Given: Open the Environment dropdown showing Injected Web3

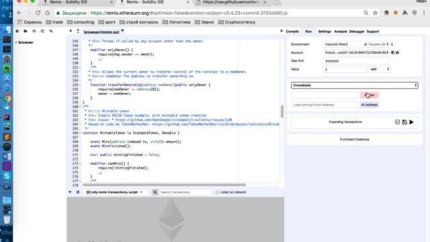Looking at the screenshot, I should coord(356,44).
